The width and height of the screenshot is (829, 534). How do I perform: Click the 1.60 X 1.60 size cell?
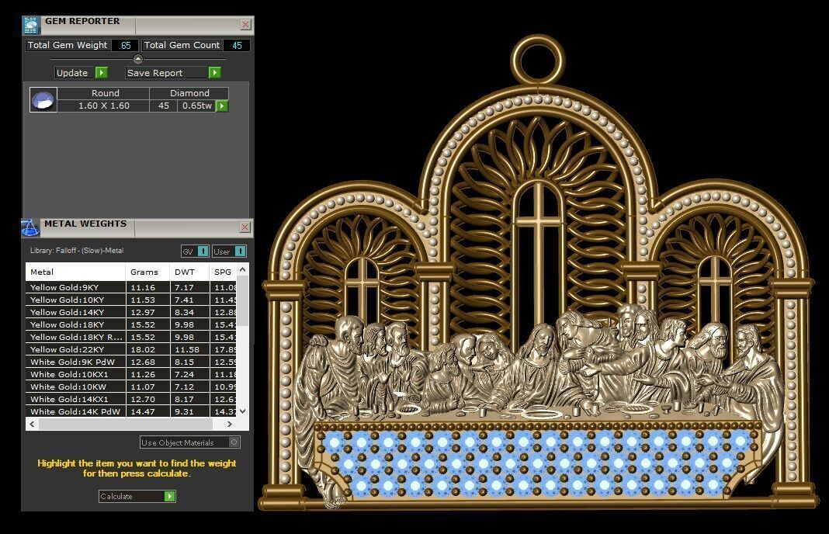point(104,106)
